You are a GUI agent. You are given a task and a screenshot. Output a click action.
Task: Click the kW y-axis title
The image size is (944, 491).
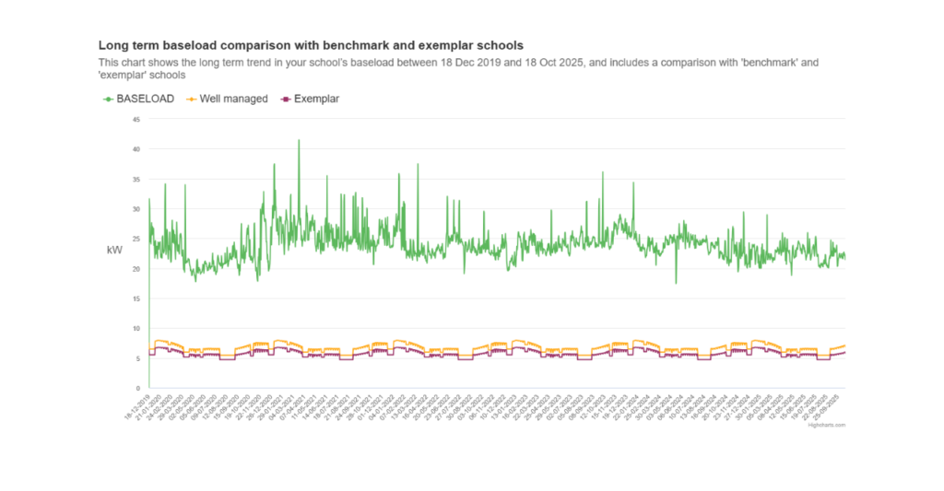[x=114, y=251]
